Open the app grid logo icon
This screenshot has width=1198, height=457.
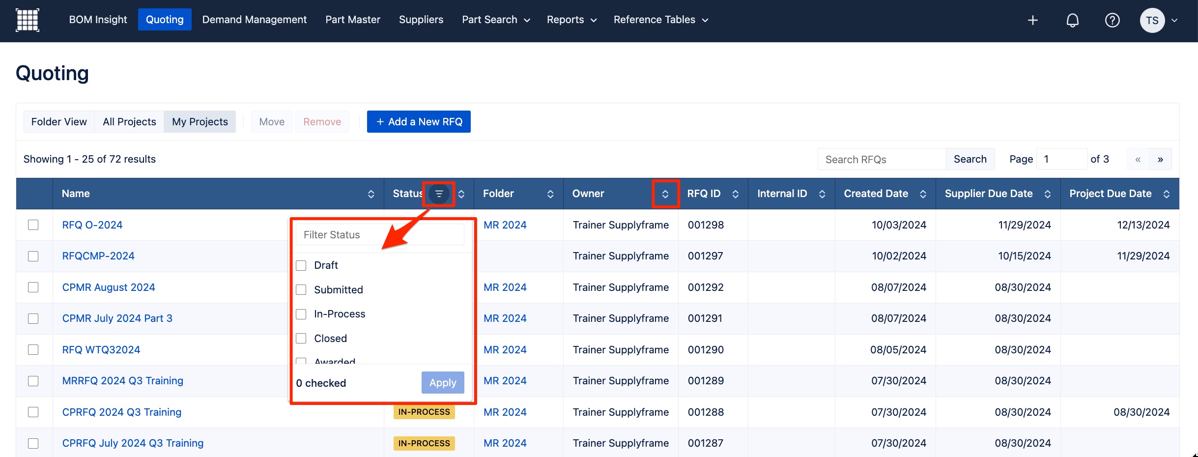pos(28,20)
